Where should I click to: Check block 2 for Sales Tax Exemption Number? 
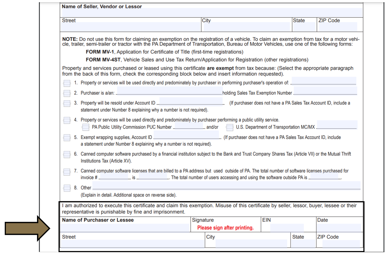pyautogui.click(x=67, y=93)
